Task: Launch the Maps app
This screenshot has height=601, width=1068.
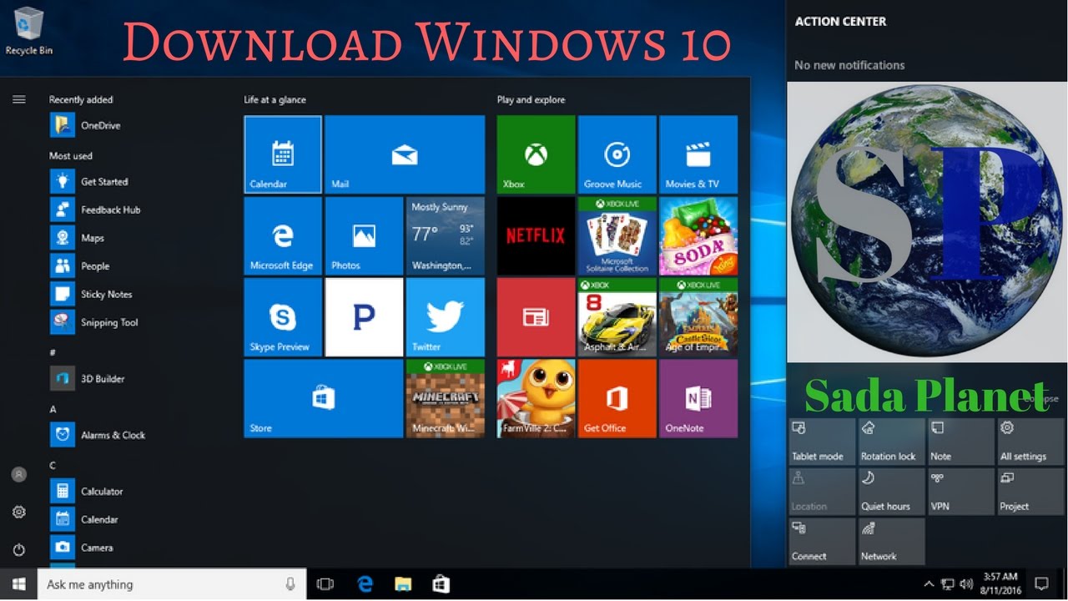Action: point(78,238)
